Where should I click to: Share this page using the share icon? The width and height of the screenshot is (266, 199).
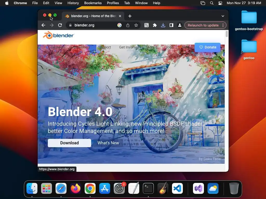click(128, 25)
